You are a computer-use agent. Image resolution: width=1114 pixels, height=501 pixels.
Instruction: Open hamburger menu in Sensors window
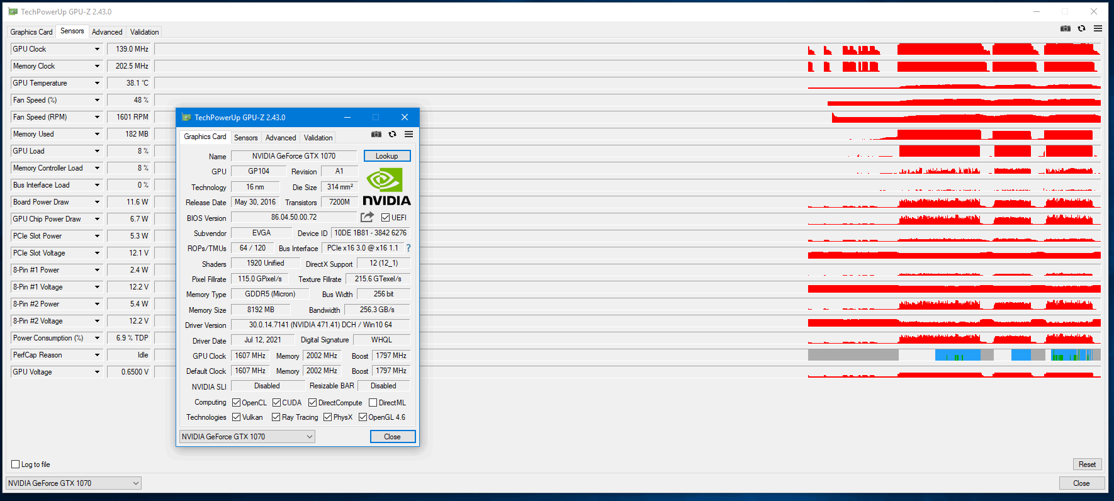pyautogui.click(x=1098, y=28)
